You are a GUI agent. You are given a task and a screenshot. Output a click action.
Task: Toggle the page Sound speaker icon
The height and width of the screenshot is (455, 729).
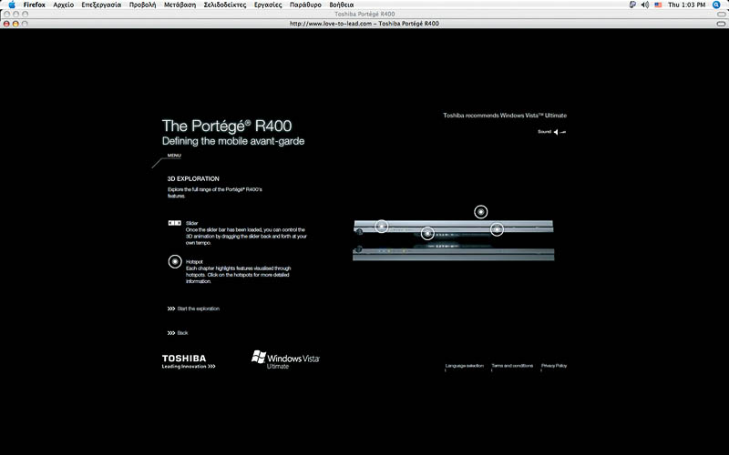[559, 132]
